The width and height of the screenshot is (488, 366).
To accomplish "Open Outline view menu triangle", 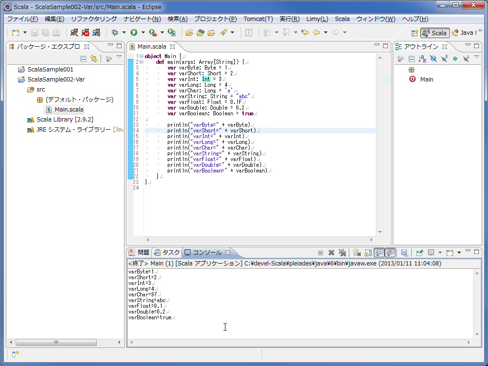I will [x=477, y=57].
